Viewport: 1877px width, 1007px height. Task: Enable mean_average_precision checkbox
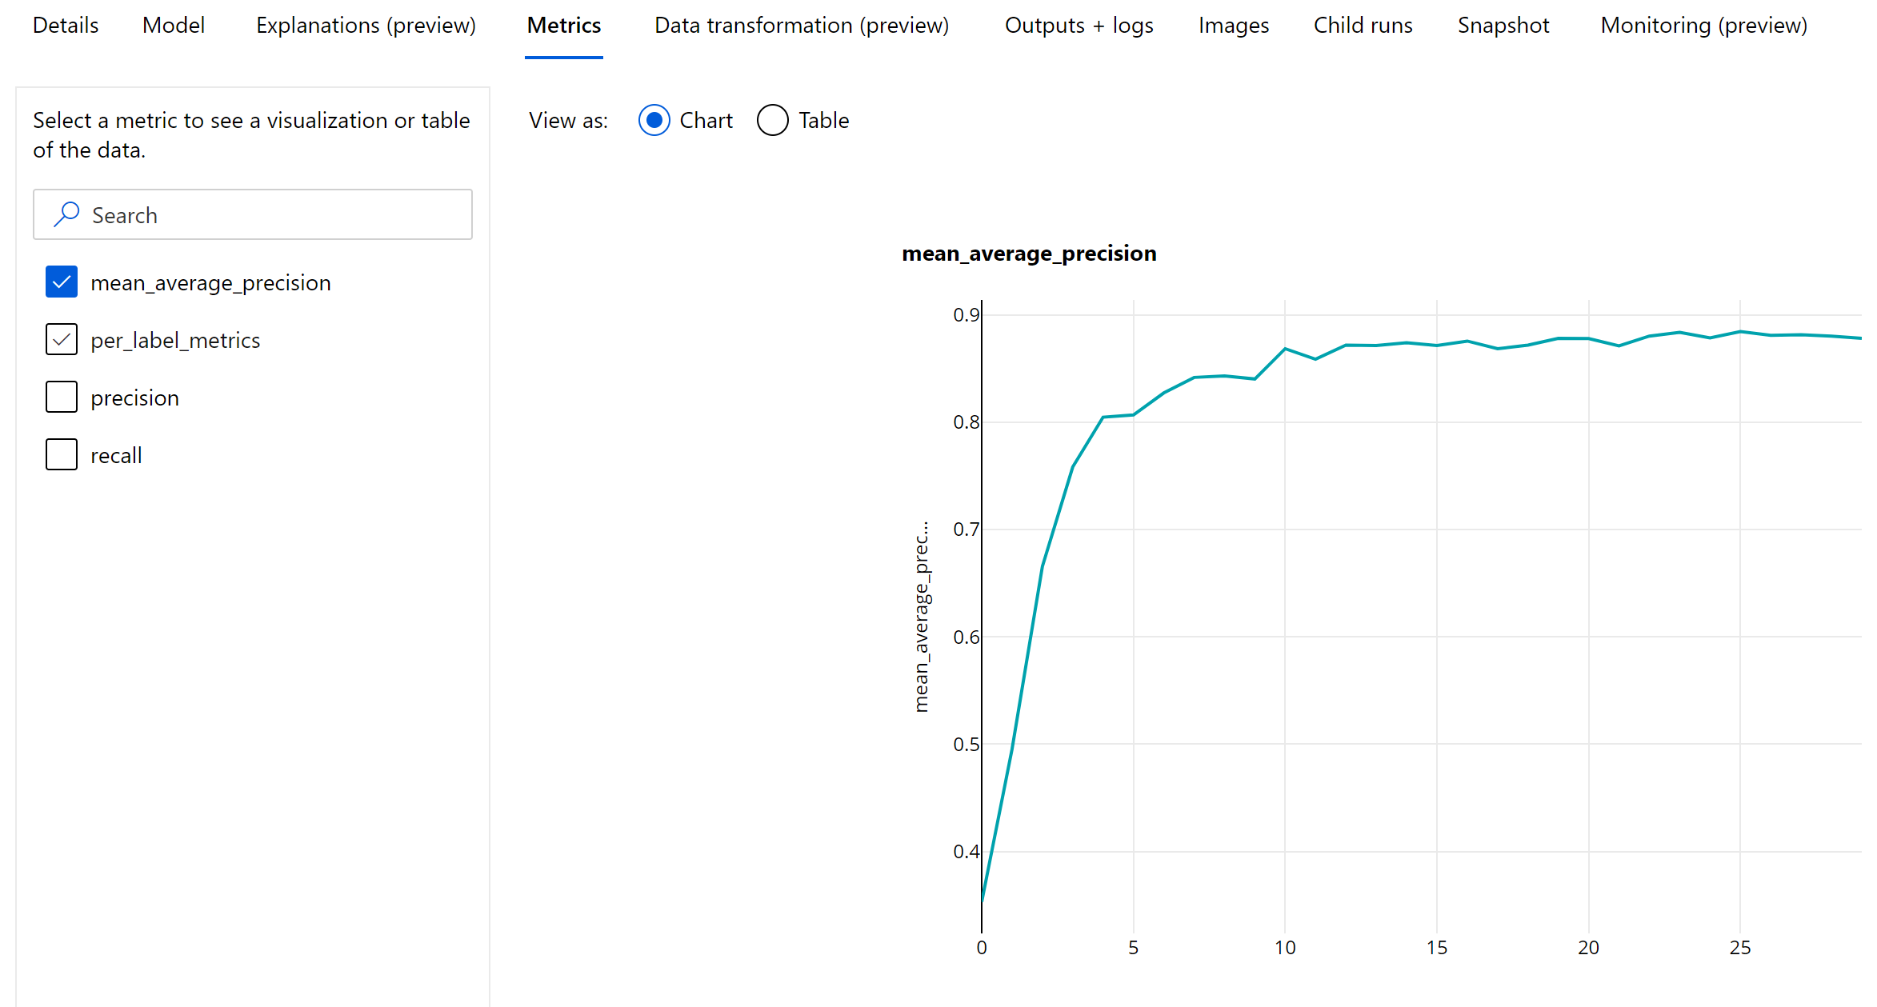[x=62, y=282]
